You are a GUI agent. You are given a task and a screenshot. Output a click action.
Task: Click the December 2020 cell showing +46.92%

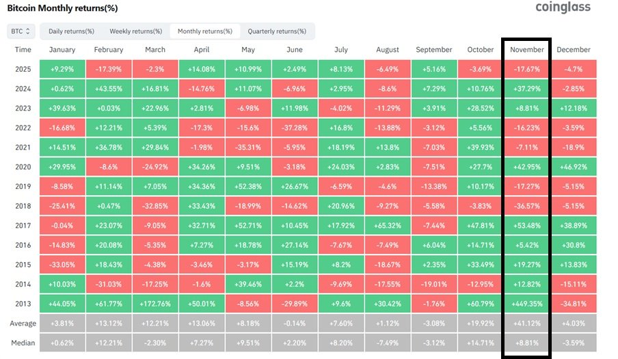click(574, 167)
